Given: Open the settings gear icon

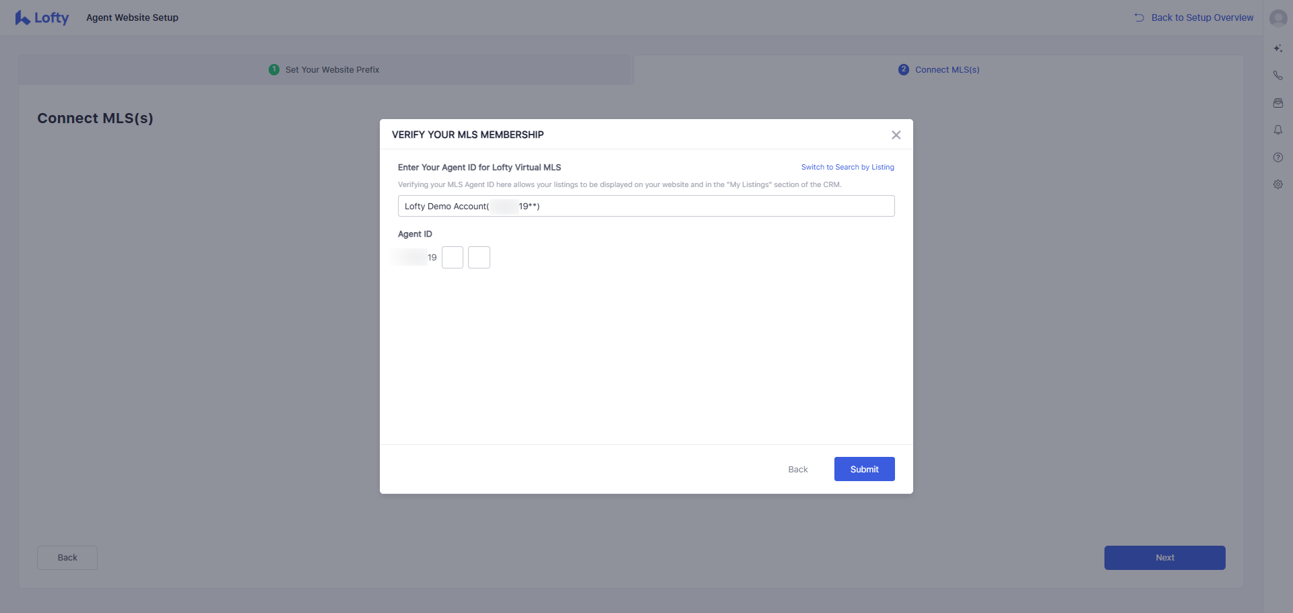Looking at the screenshot, I should 1278,184.
